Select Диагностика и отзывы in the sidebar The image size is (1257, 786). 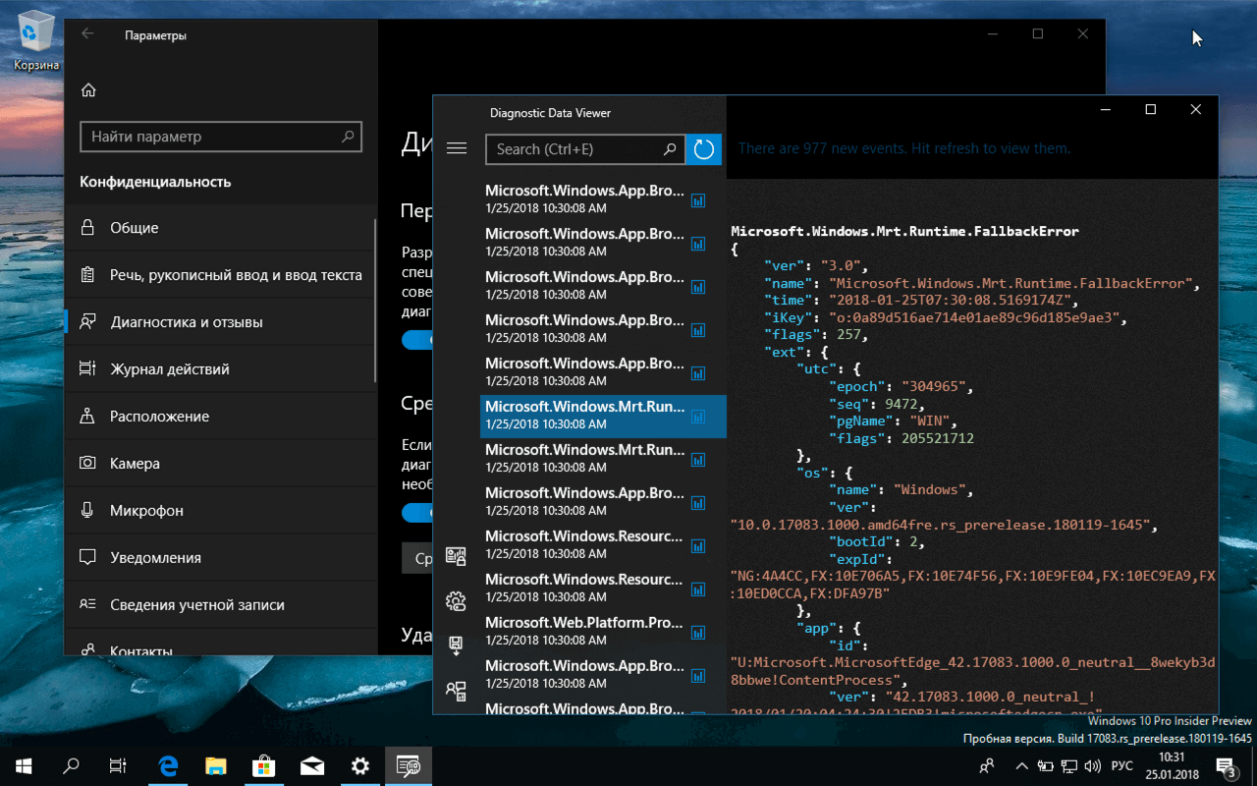tap(221, 322)
